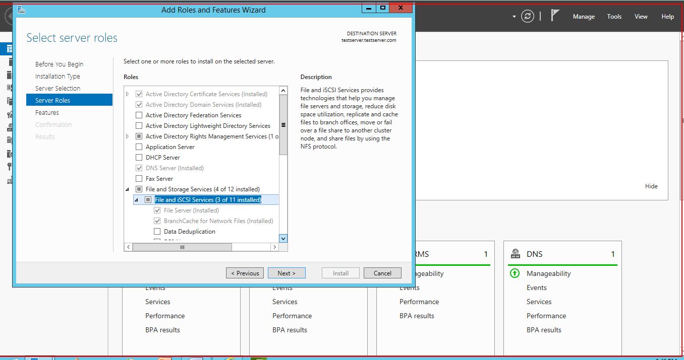Click the Cancel button in the wizard
Viewport: 684px width, 360px height.
click(x=382, y=273)
